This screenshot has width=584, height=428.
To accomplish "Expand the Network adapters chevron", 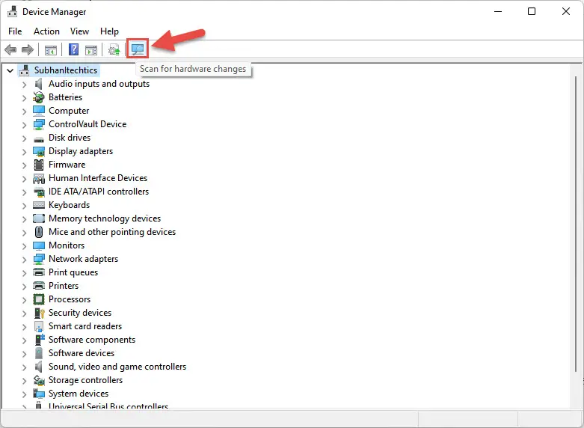I will 25,260.
